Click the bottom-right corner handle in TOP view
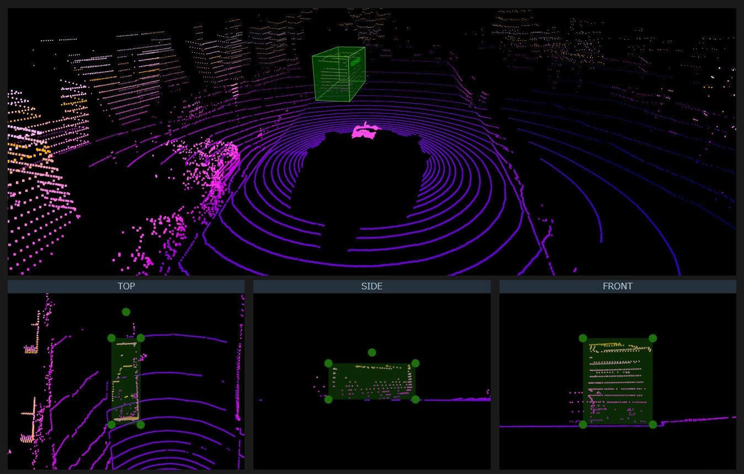Screen dimensions: 744x474 click(x=140, y=424)
